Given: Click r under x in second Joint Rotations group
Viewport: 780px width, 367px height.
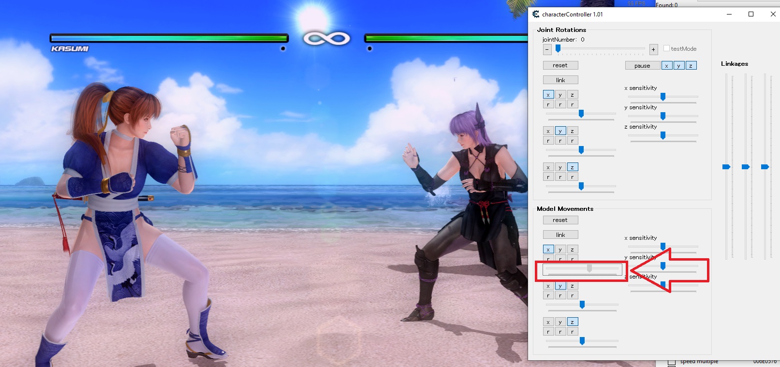Looking at the screenshot, I should click(x=548, y=141).
